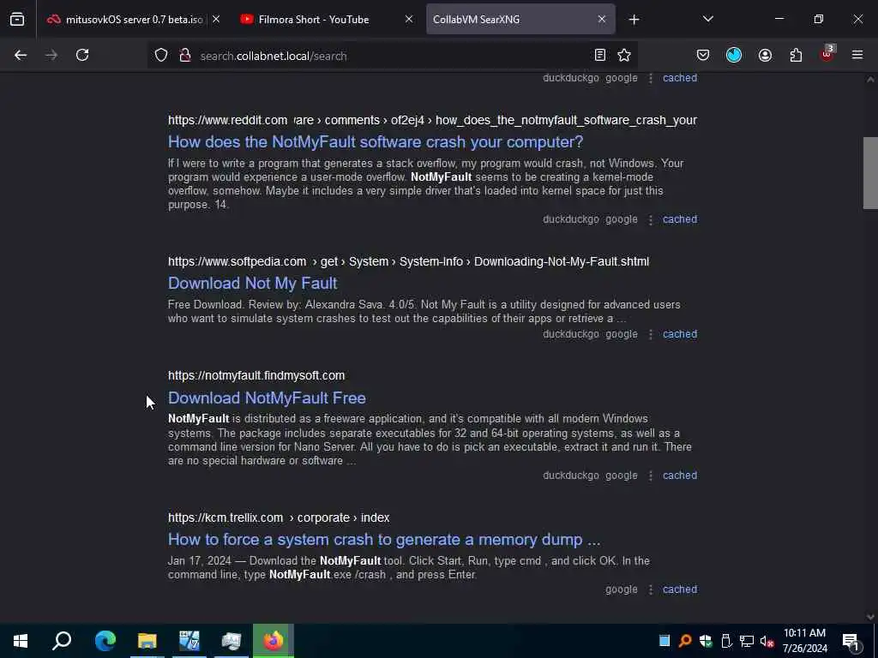Open 'How to force a system crash' result
Viewport: 878px width, 658px height.
[x=384, y=540]
